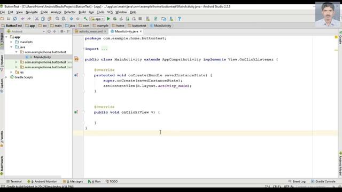Click the ButtonTest breadcrumb root

pyautogui.click(x=11, y=26)
